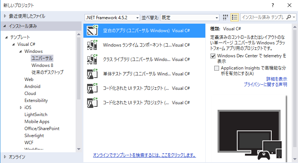This screenshot has height=163, width=298.
Task: Enable the Application Insights checkbox
Action: [216, 68]
